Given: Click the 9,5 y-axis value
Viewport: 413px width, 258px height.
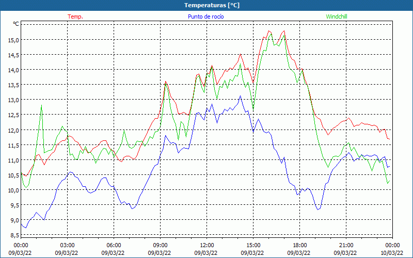Looking at the screenshot, I should (15, 205).
